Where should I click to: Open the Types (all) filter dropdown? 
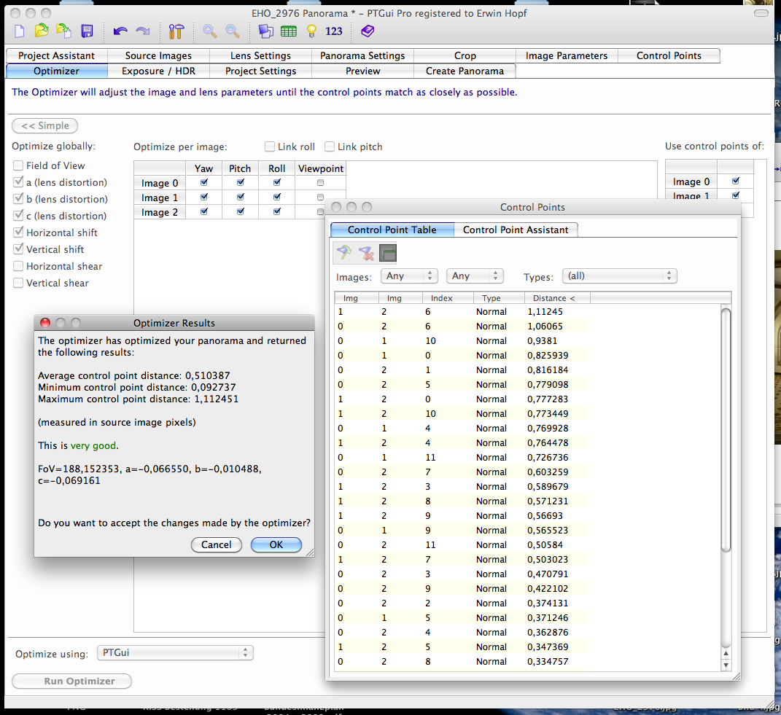tap(619, 276)
